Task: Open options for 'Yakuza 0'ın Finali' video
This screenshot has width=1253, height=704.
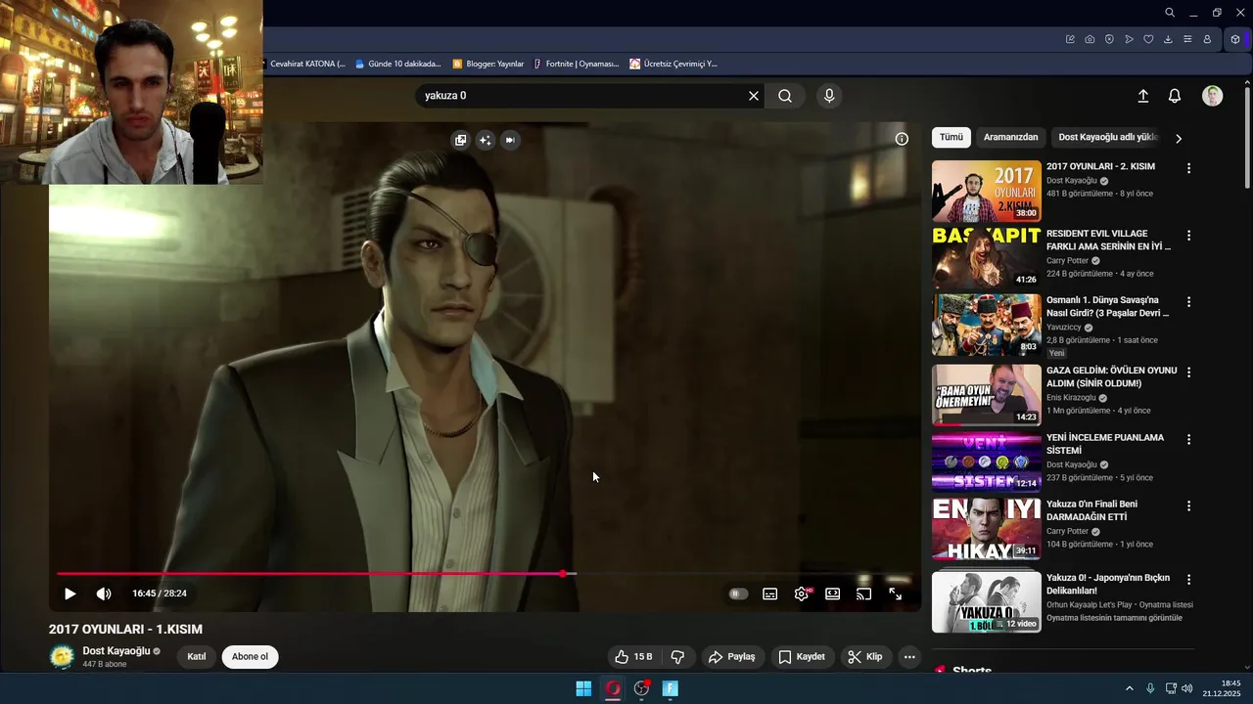Action: [x=1188, y=506]
